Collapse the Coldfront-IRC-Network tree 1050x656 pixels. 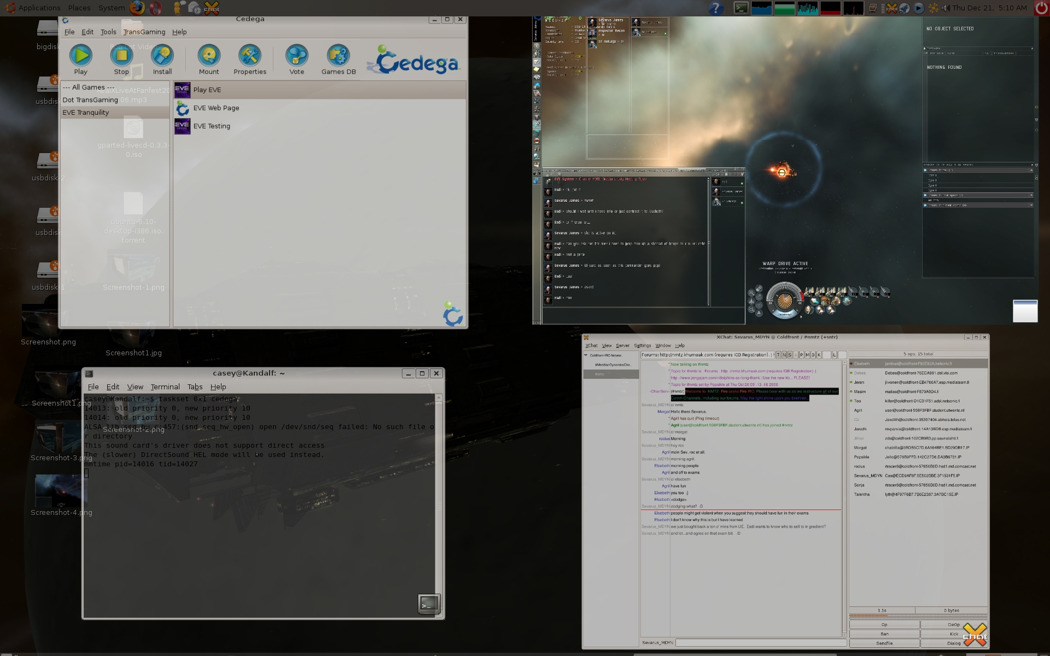click(x=586, y=355)
